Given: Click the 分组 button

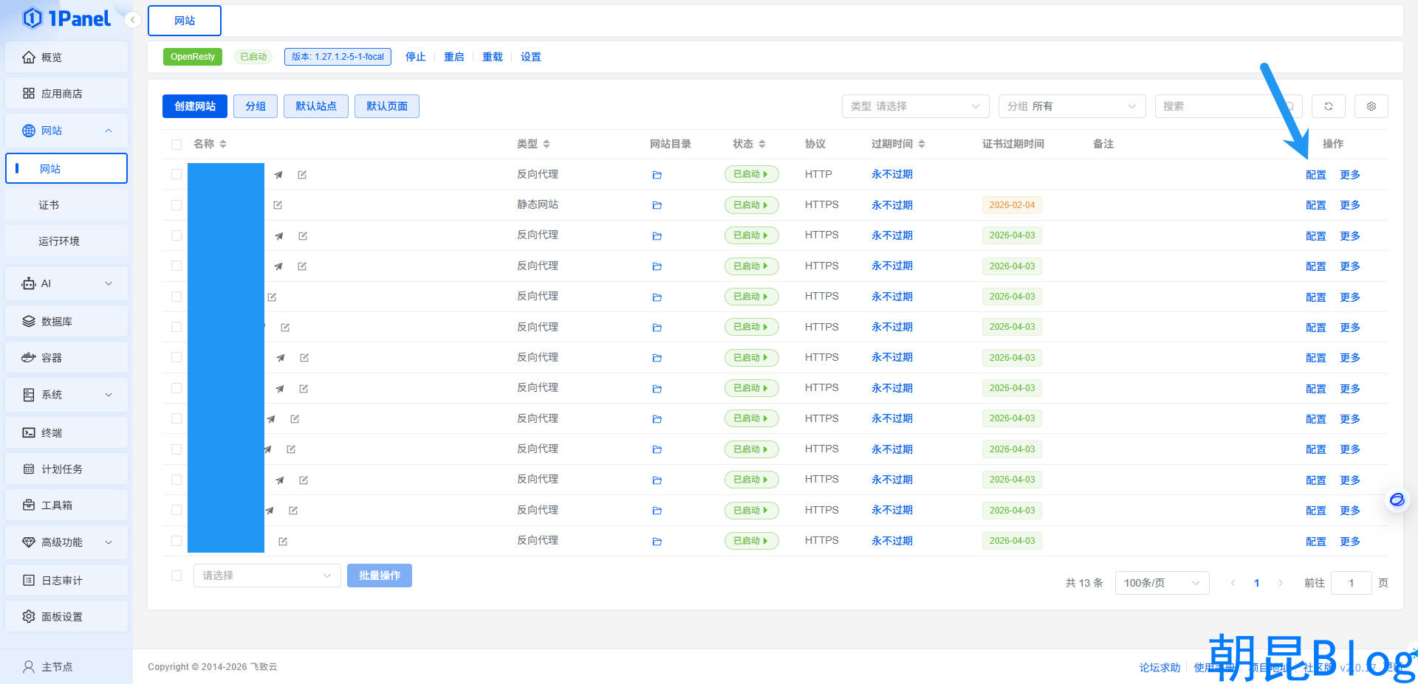Looking at the screenshot, I should coord(256,106).
